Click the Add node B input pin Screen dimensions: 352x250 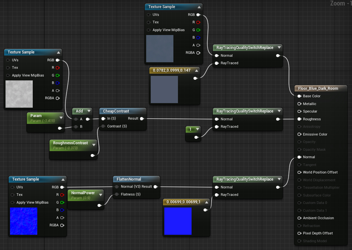76,127
